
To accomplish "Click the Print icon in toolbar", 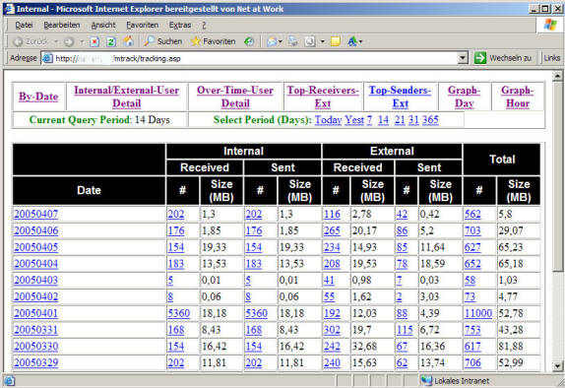I will 292,41.
